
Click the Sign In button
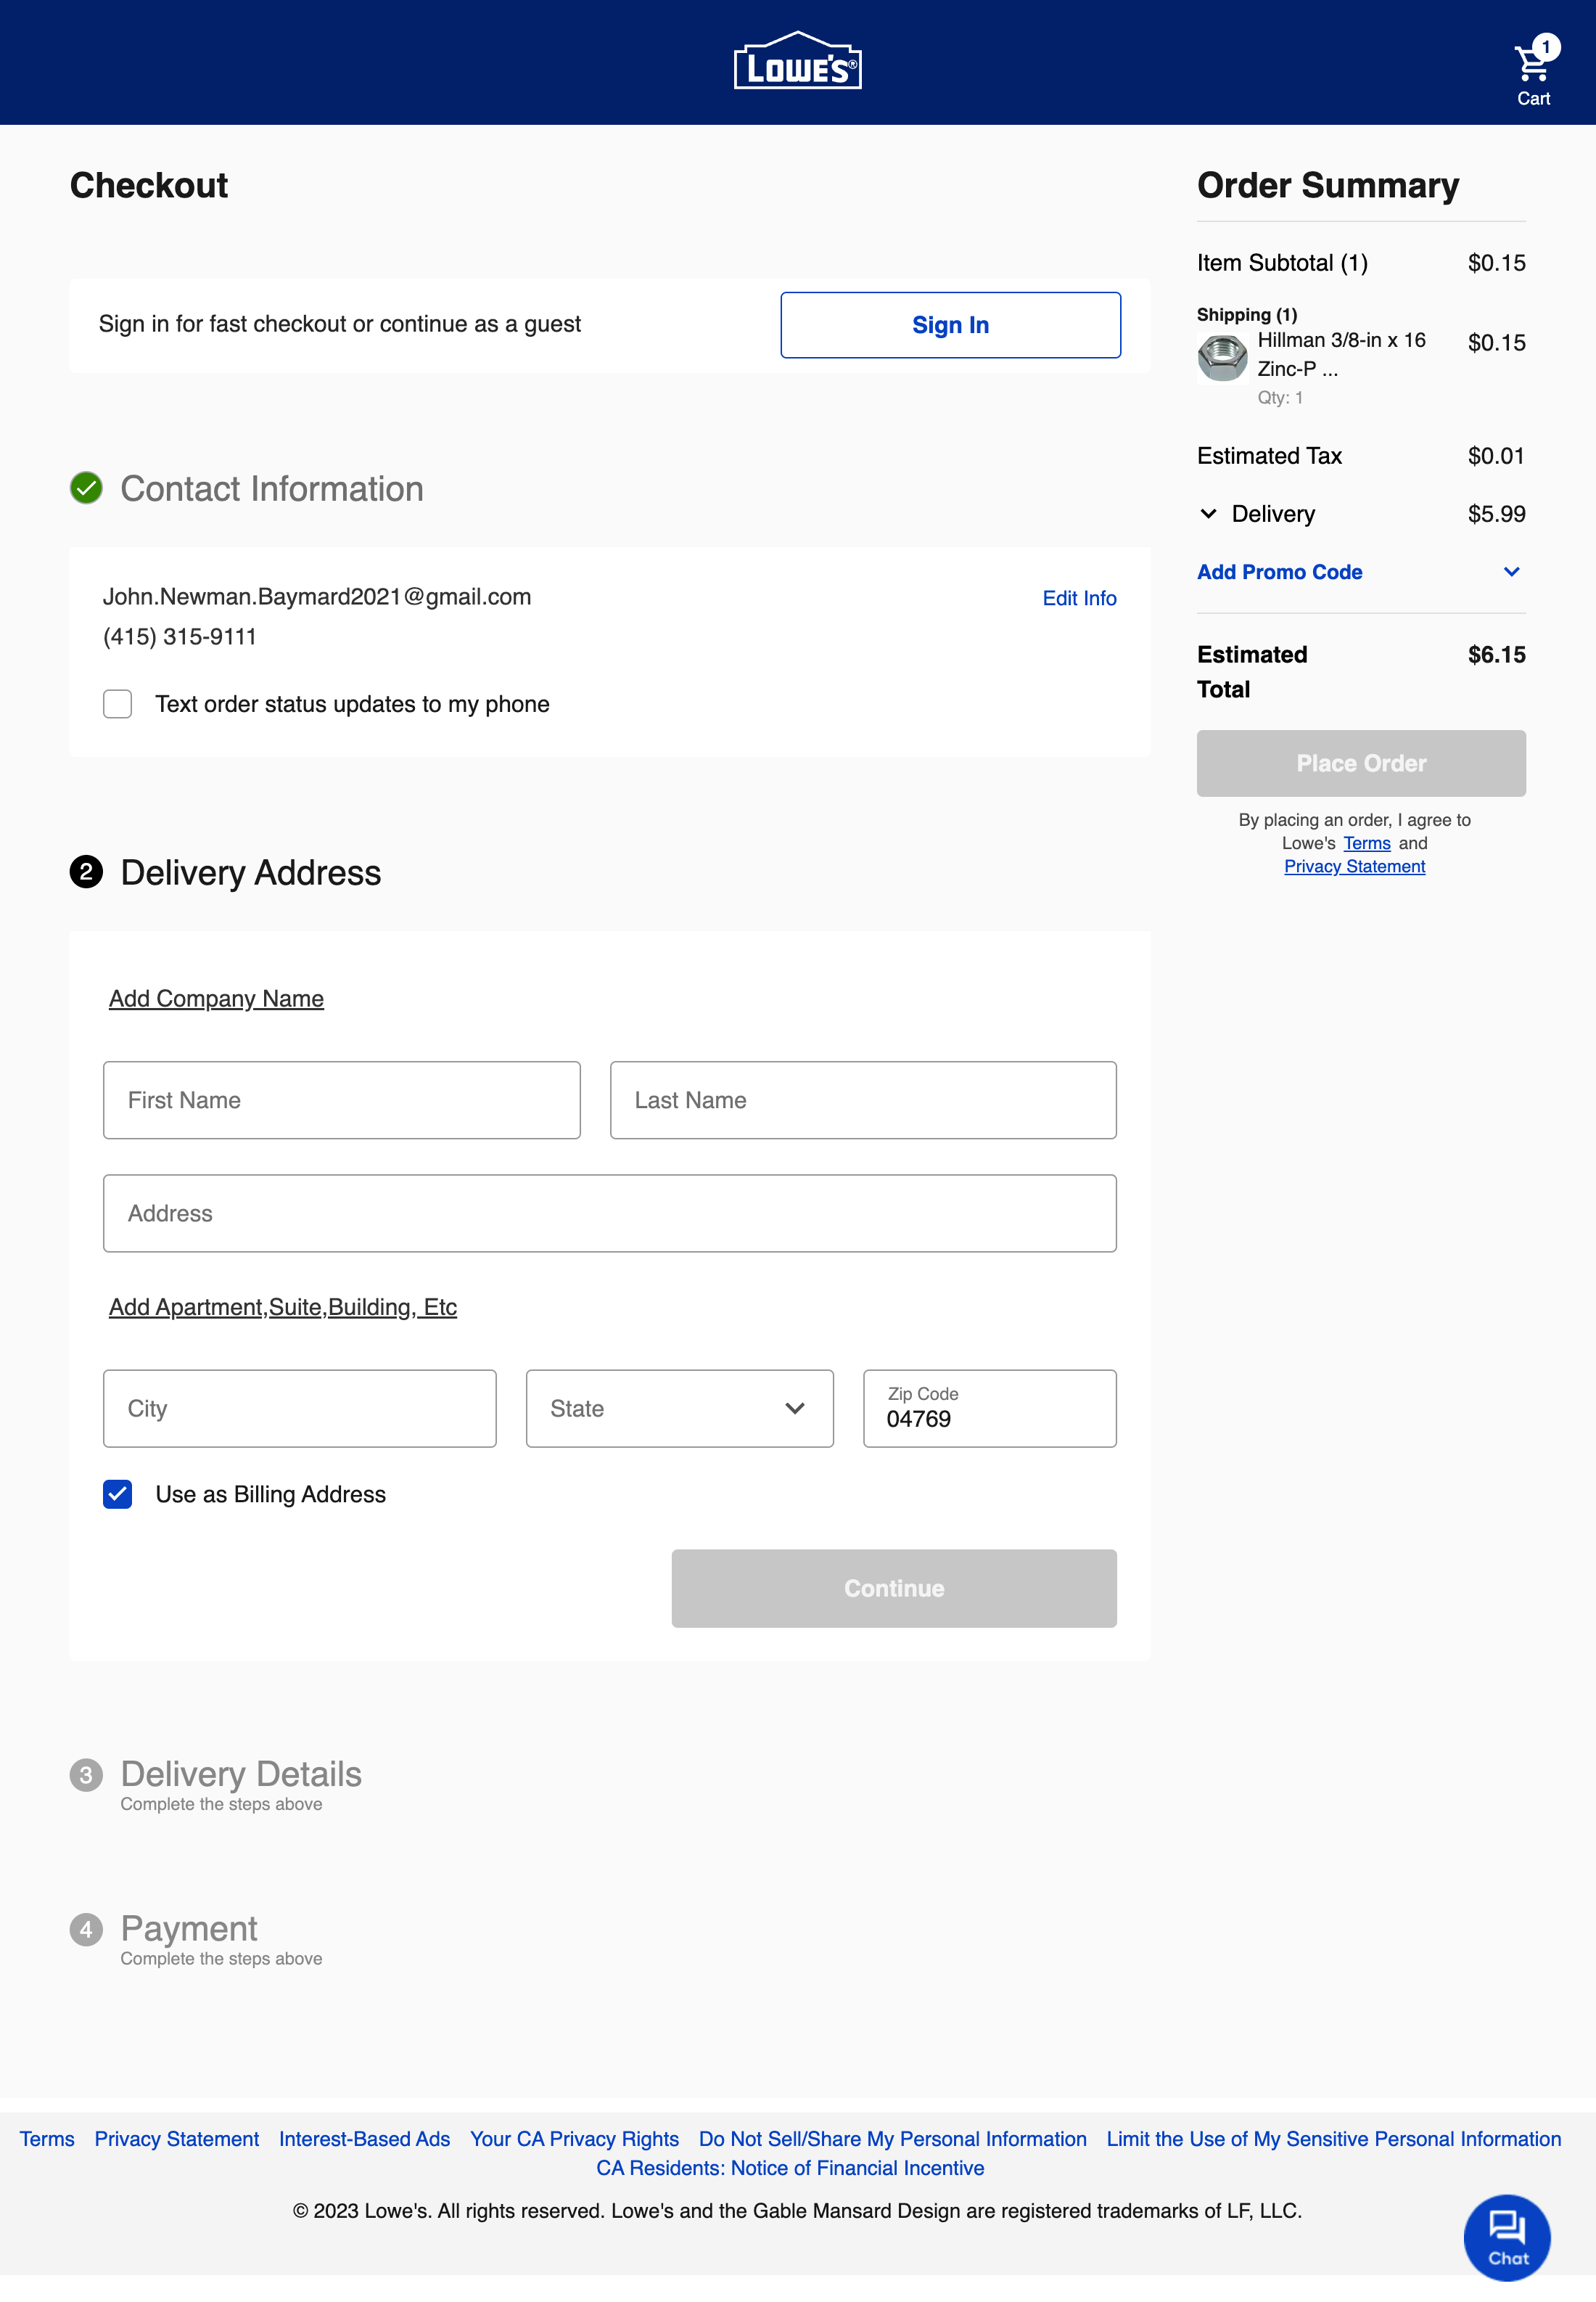point(950,325)
